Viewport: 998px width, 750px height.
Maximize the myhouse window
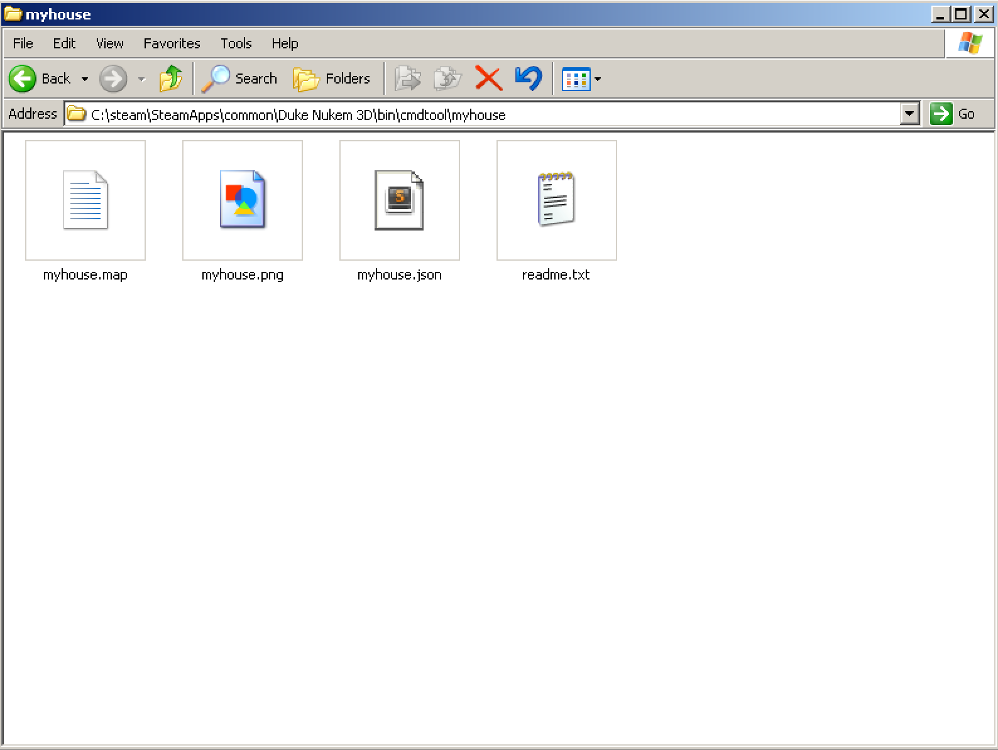pos(961,14)
